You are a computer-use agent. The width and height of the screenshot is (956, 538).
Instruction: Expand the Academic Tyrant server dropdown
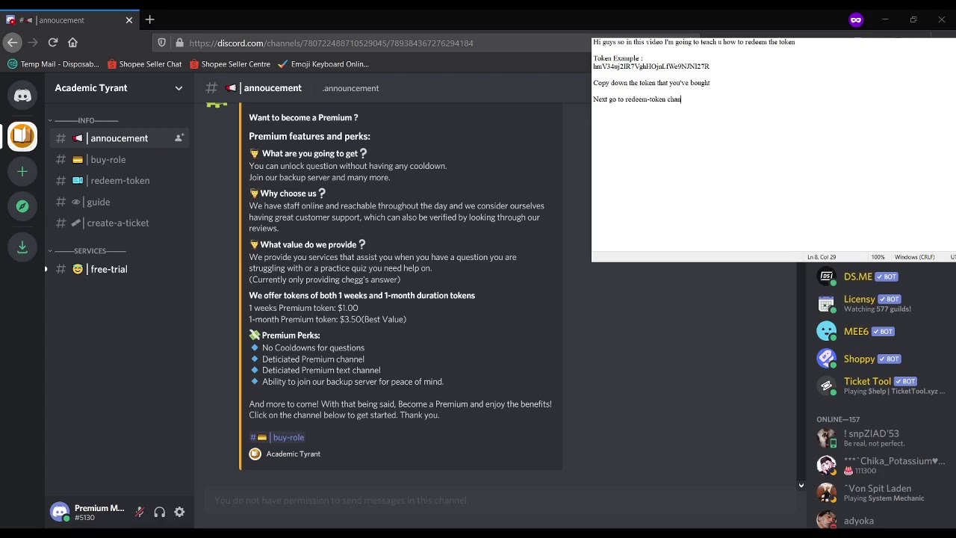(179, 88)
